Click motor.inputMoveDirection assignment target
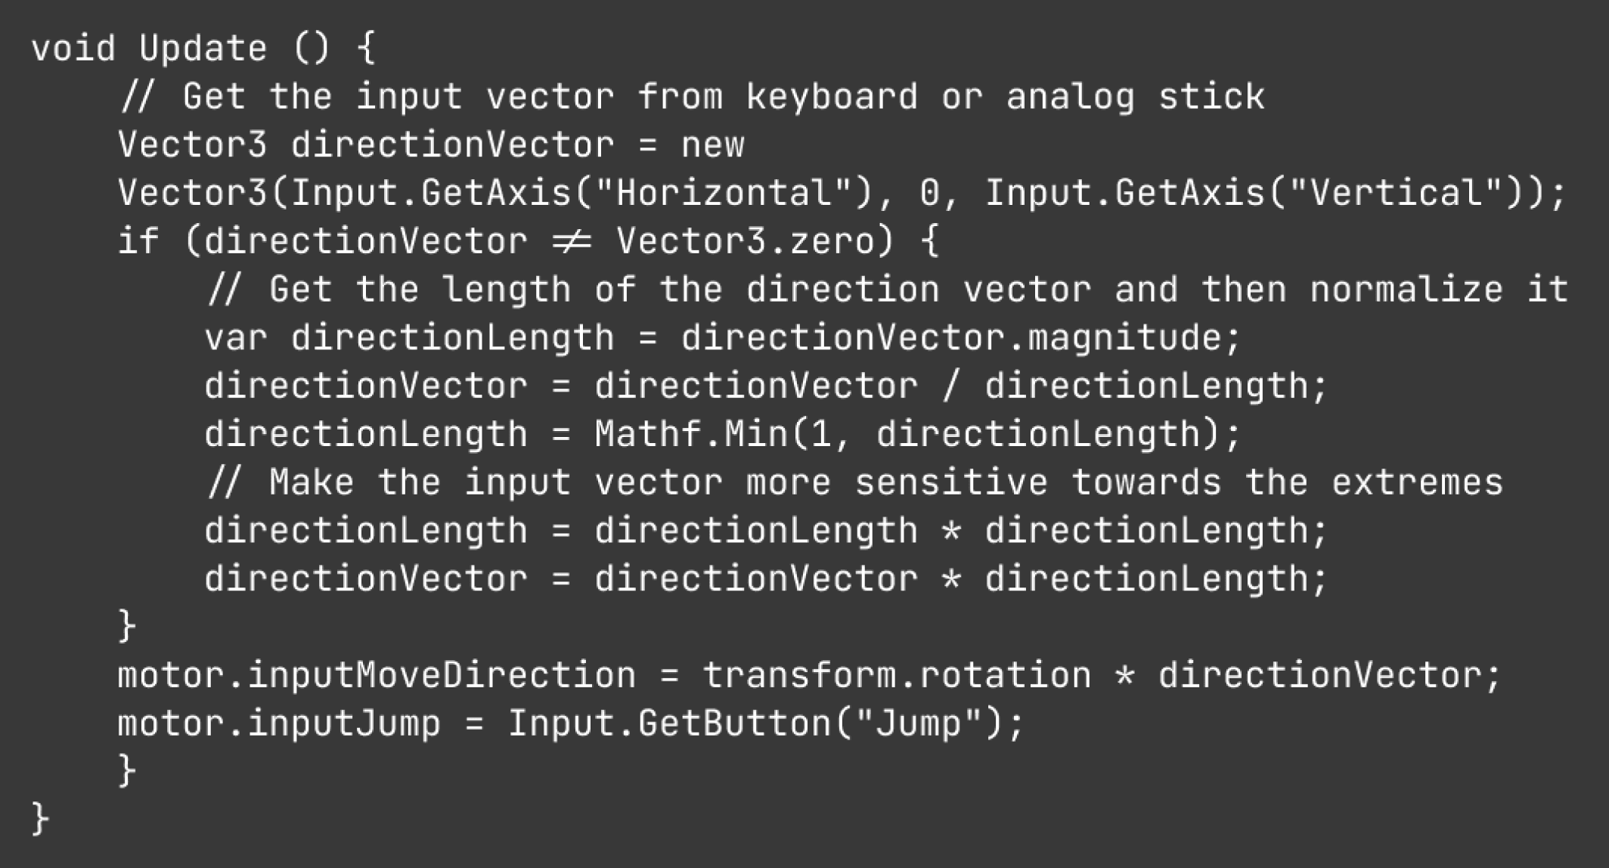 pos(377,675)
